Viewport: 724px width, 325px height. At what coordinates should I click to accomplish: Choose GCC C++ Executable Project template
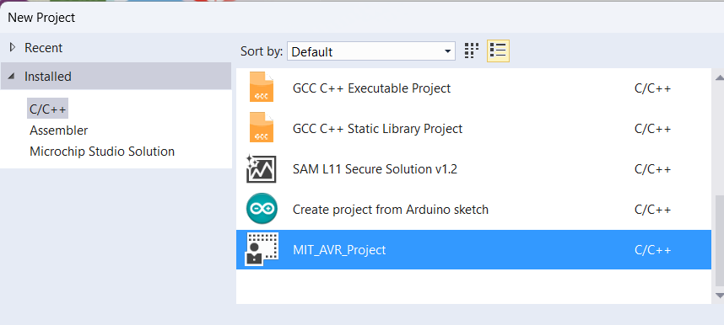pos(473,88)
